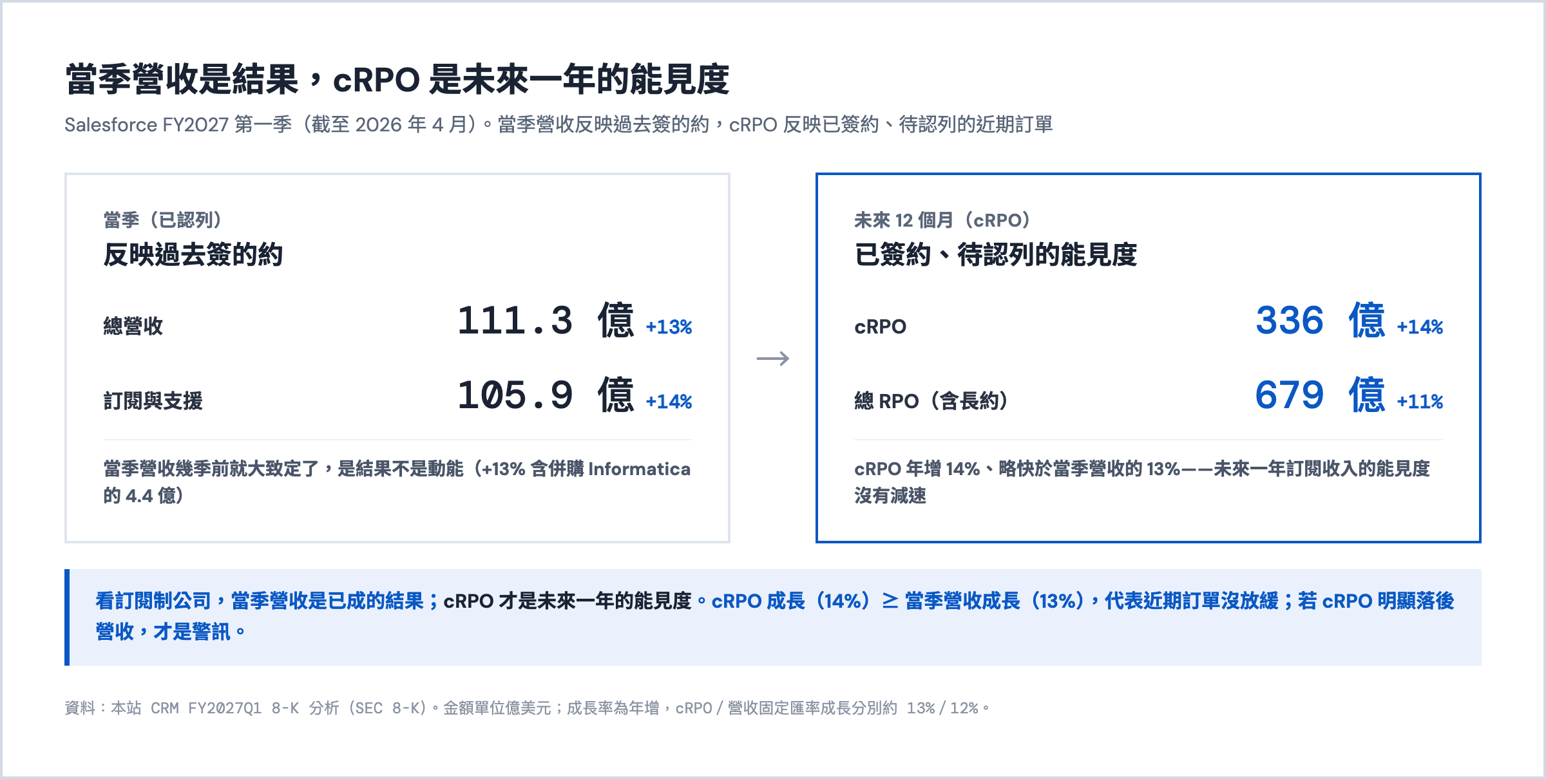The height and width of the screenshot is (779, 1546).
Task: Click the row label 訂閱與支援
Action: (x=153, y=401)
